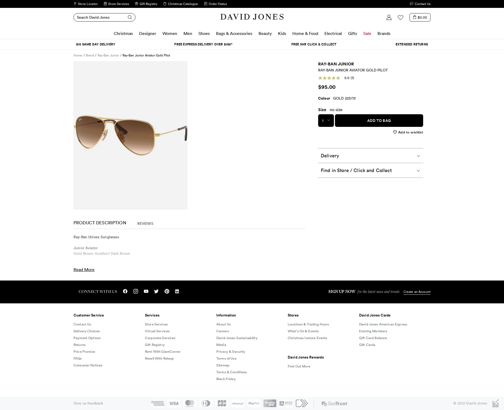The height and width of the screenshot is (410, 504).
Task: Open the quantity dropdown
Action: pos(326,121)
